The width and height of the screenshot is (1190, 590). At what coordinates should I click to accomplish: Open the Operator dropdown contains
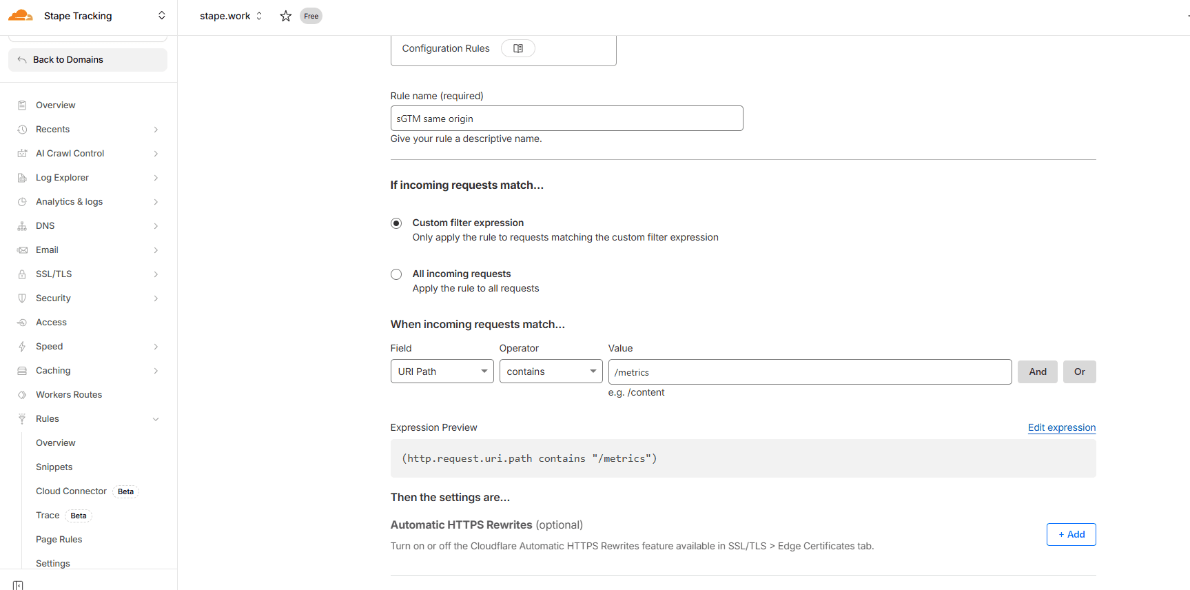551,372
